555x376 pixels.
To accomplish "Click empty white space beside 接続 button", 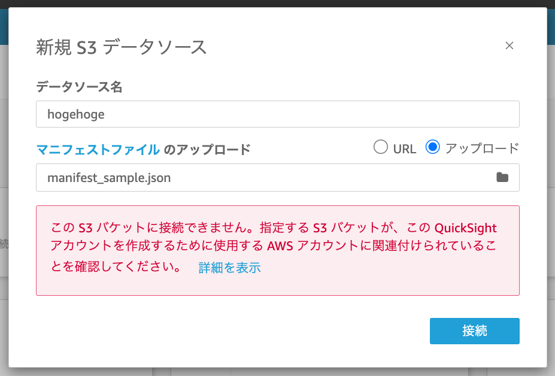I will pos(230,330).
